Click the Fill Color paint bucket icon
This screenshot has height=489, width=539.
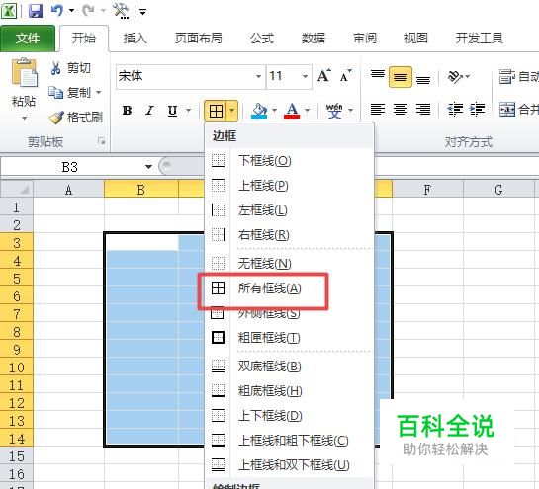[259, 111]
